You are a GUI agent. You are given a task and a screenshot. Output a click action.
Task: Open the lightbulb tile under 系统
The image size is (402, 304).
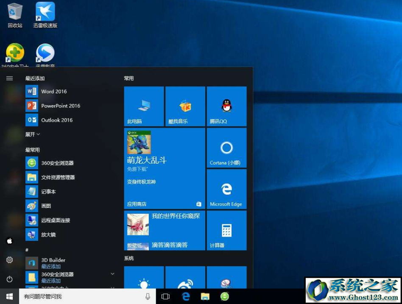click(144, 278)
